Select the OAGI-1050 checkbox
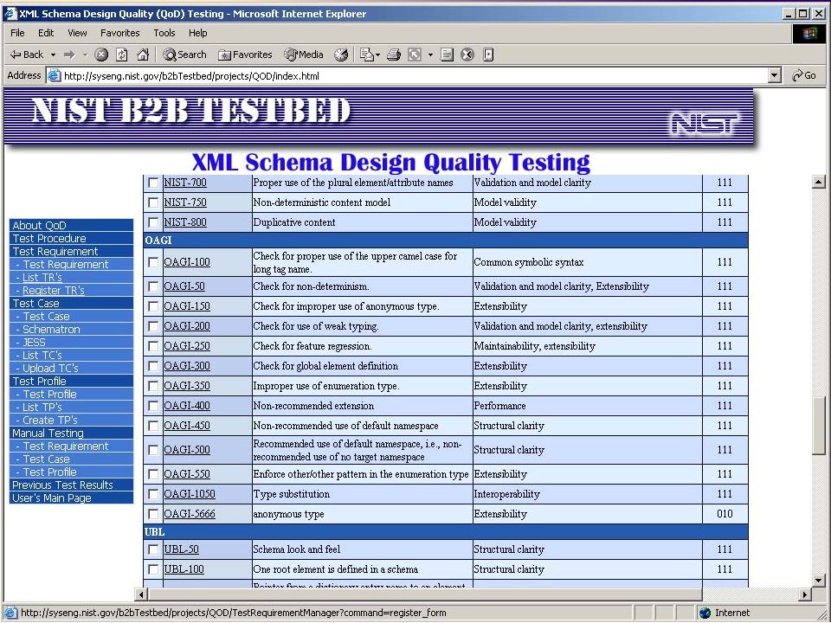The image size is (831, 623). [x=153, y=494]
